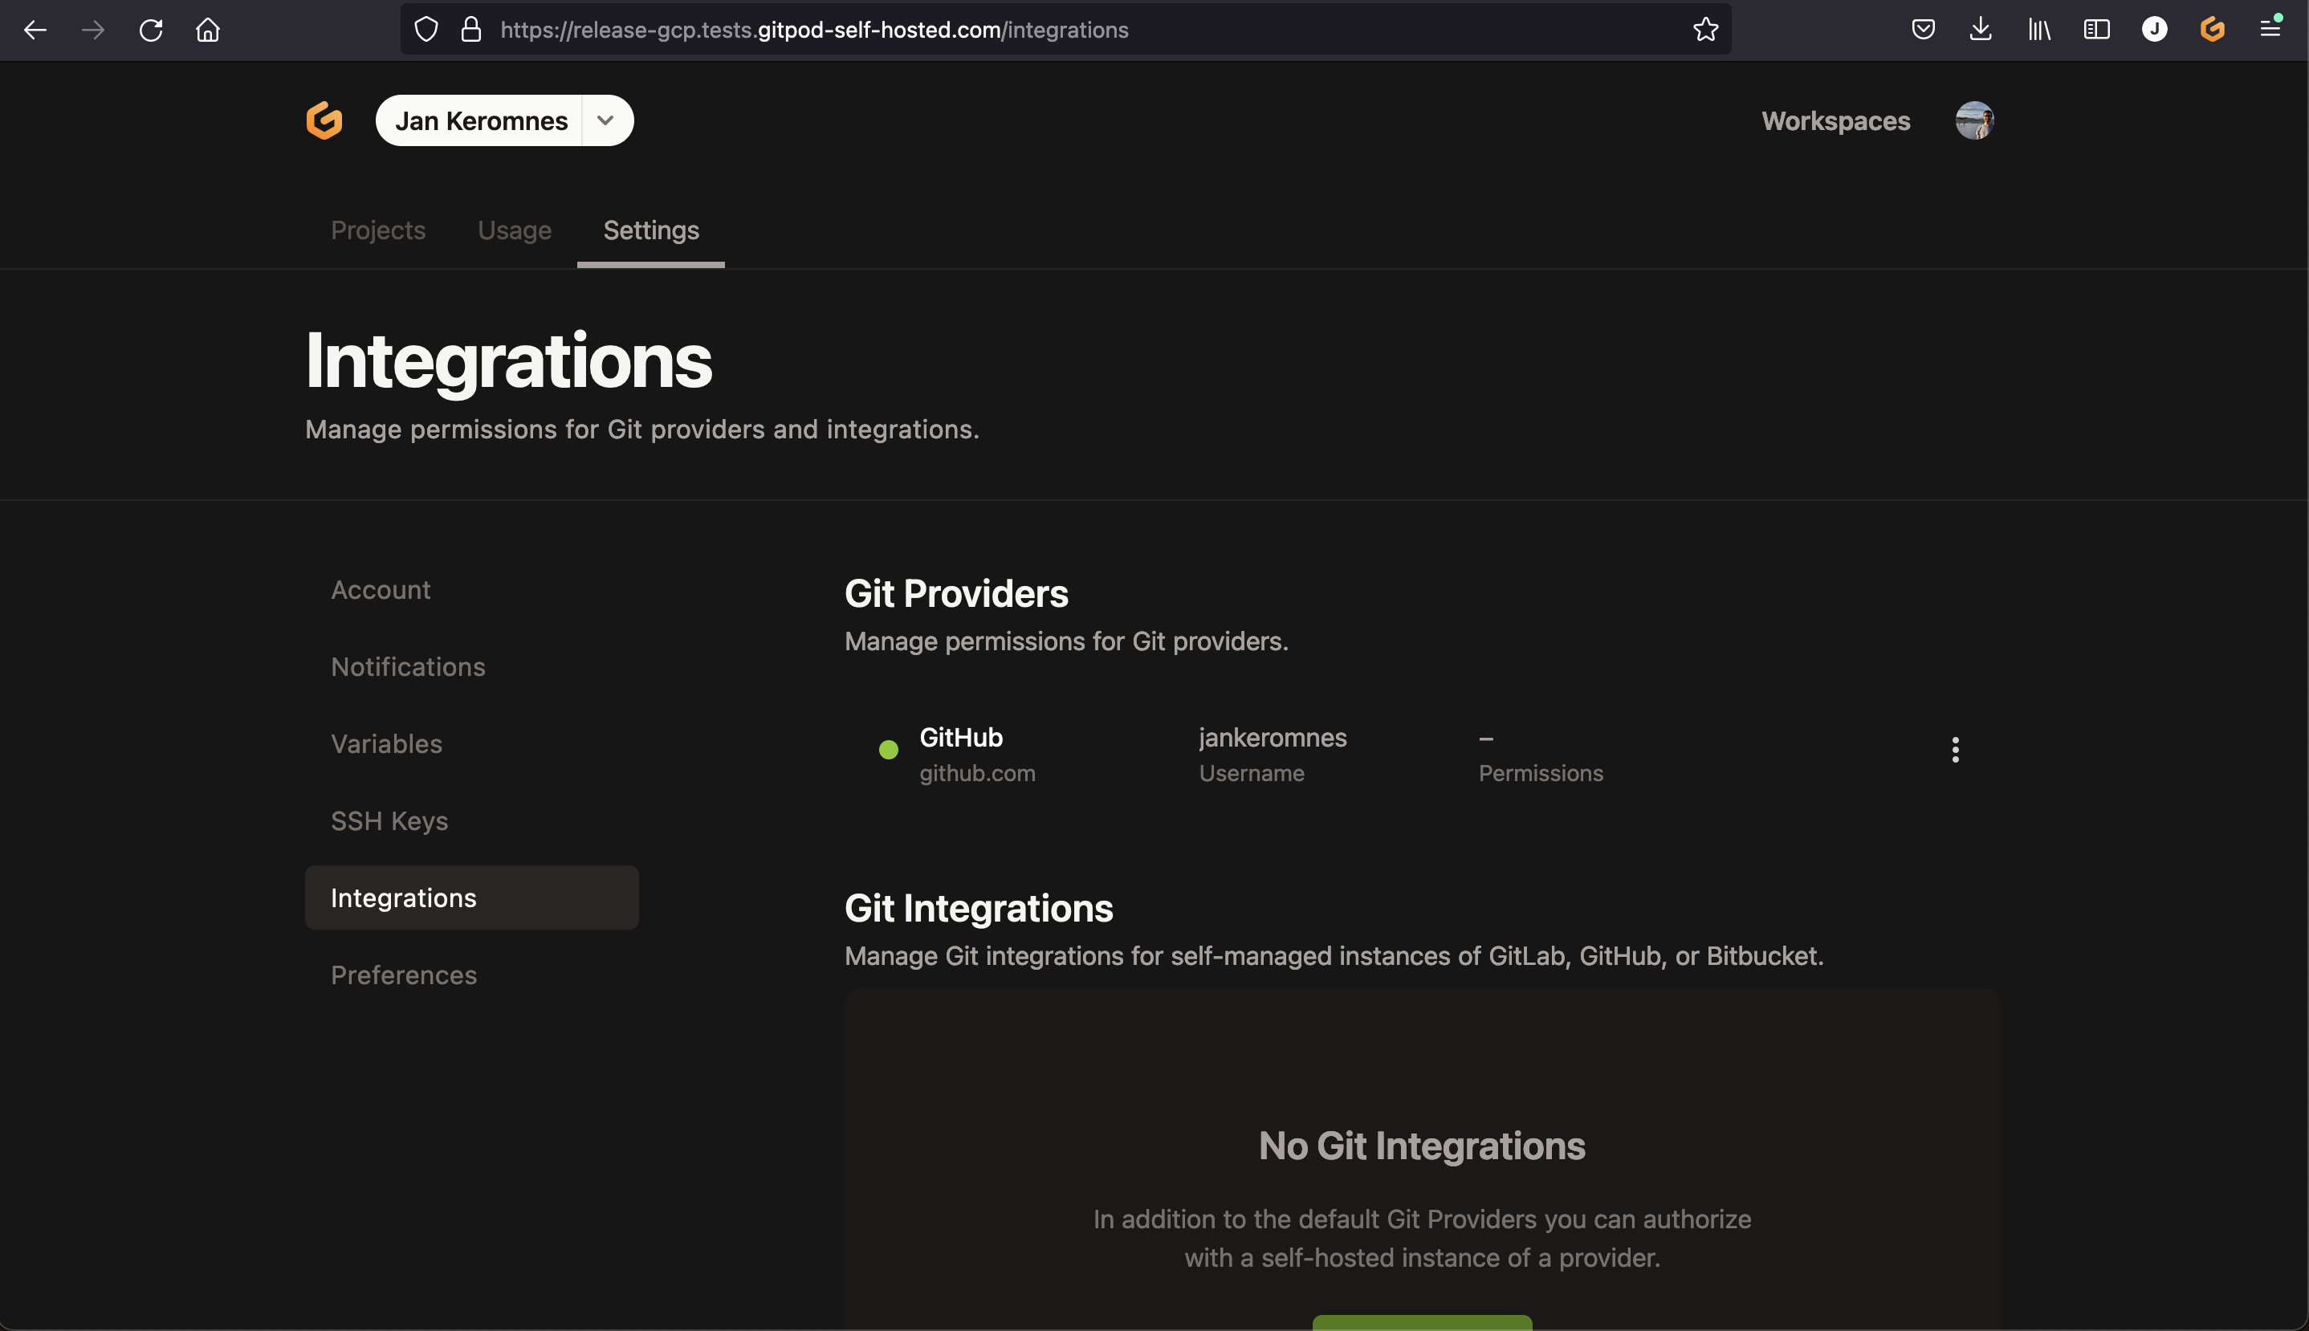Open the Firefox Gitpod extension icon
This screenshot has height=1331, width=2309.
point(2211,29)
